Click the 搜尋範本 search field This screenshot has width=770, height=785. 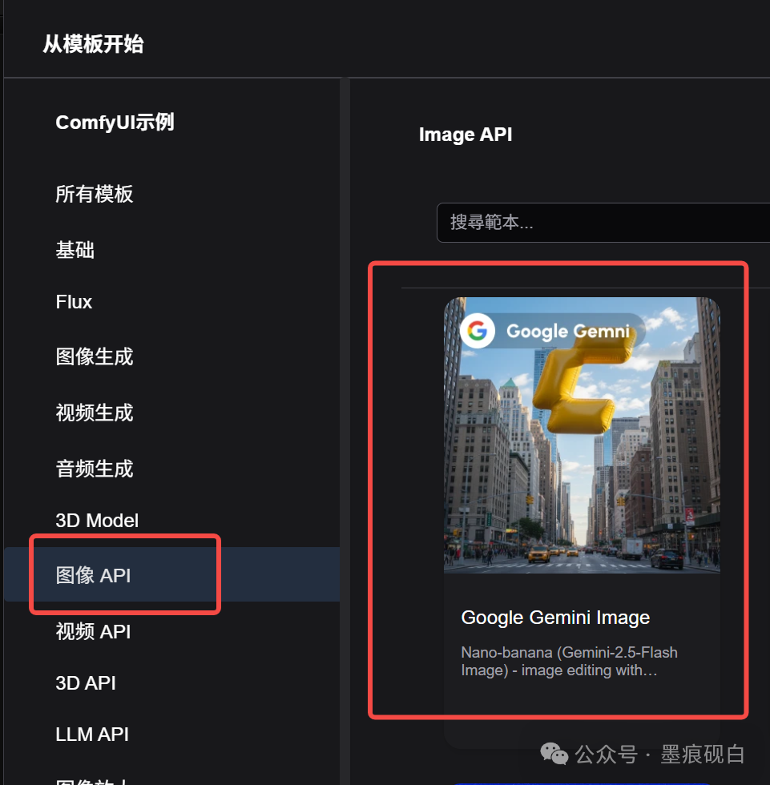tap(603, 223)
